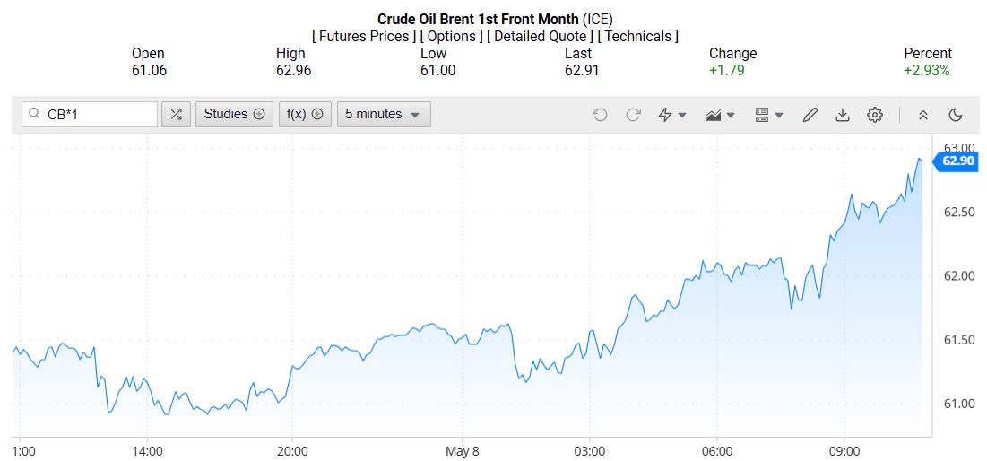Download the chart image
The image size is (987, 461).
(842, 115)
